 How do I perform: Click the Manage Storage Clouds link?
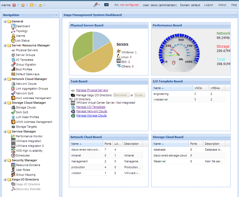91,115
